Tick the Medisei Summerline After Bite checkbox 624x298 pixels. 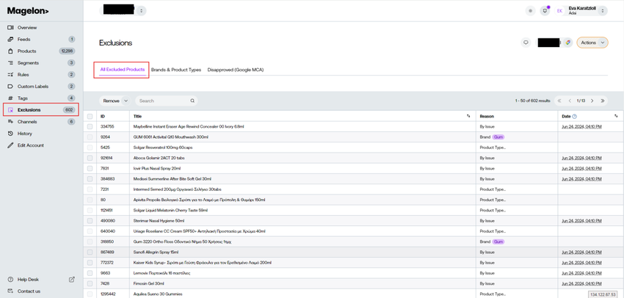point(90,179)
